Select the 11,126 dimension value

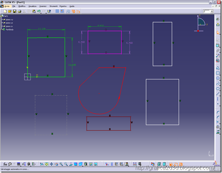[42, 29]
